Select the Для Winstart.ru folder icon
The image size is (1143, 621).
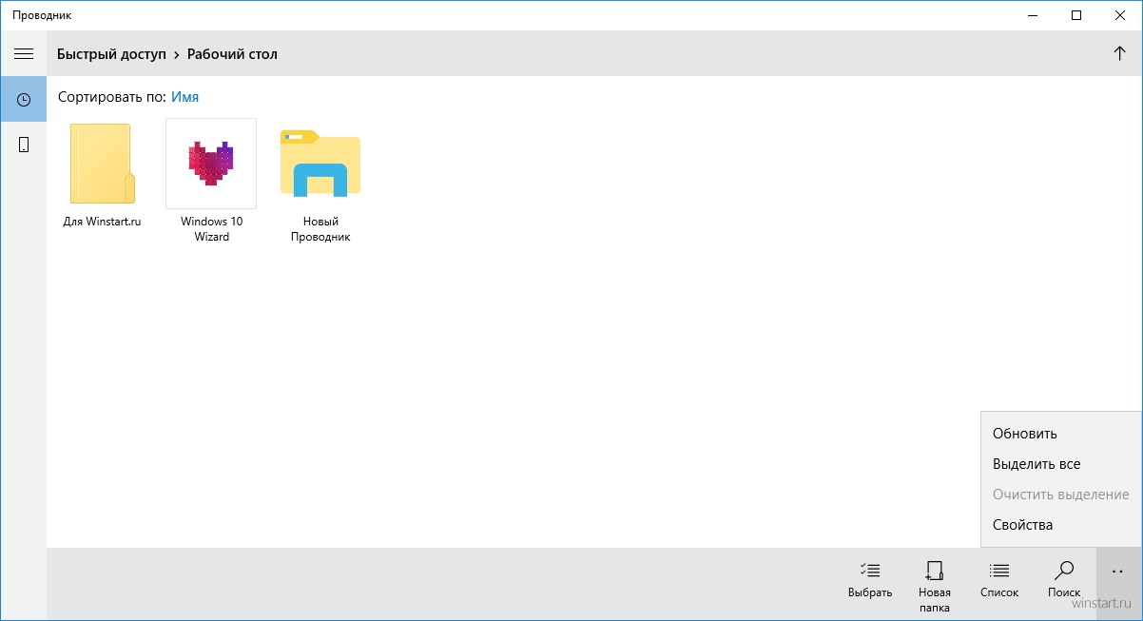click(102, 163)
